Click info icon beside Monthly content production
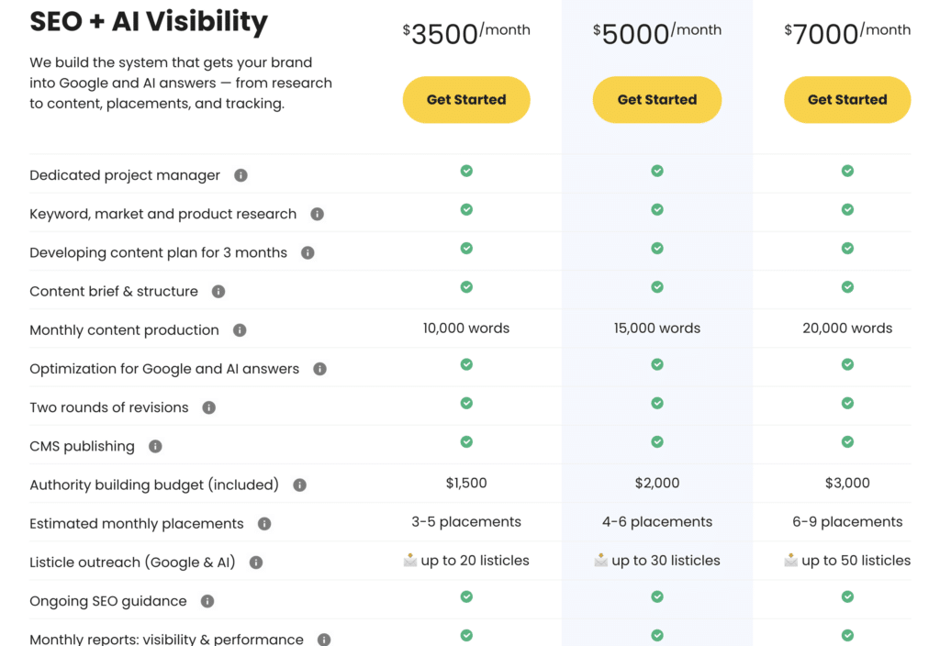This screenshot has width=940, height=646. [x=240, y=330]
